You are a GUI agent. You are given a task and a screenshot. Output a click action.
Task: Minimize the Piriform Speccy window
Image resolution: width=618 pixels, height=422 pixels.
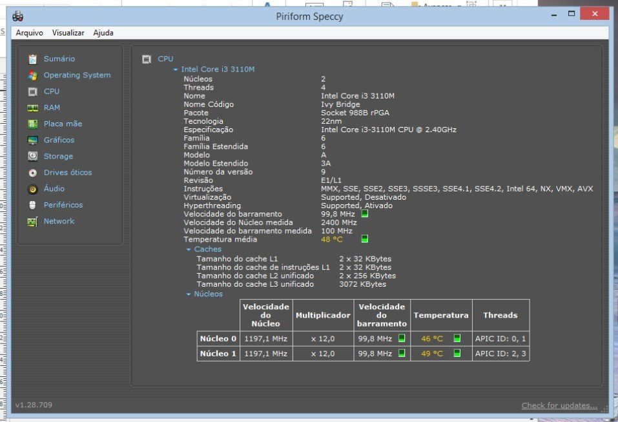click(554, 15)
